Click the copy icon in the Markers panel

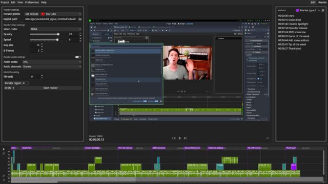[323, 10]
